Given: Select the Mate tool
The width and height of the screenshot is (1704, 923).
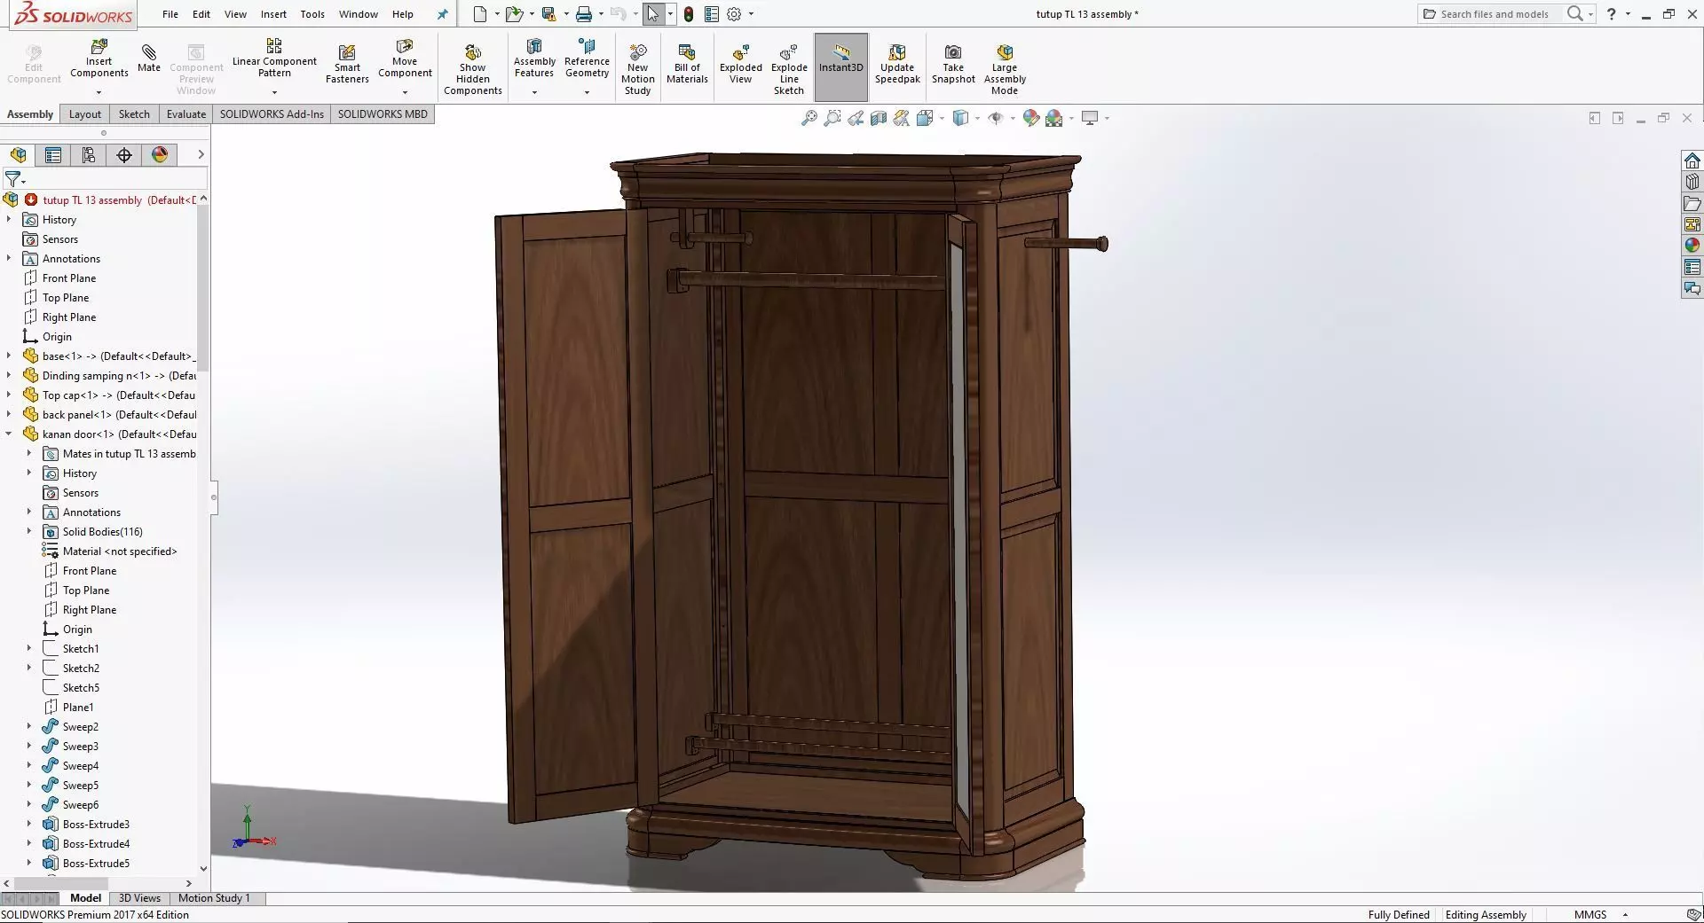Looking at the screenshot, I should pos(149,59).
